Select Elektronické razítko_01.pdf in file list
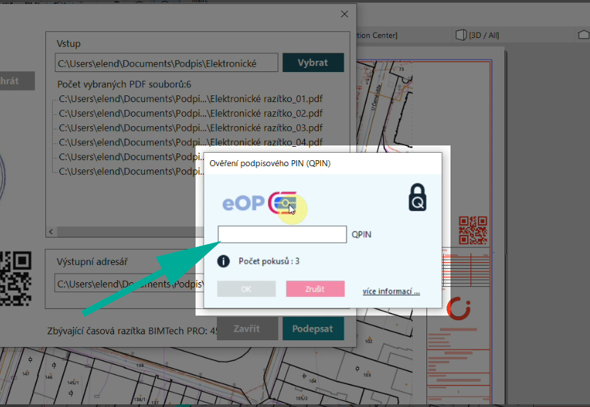Image resolution: width=590 pixels, height=407 pixels. 190,99
